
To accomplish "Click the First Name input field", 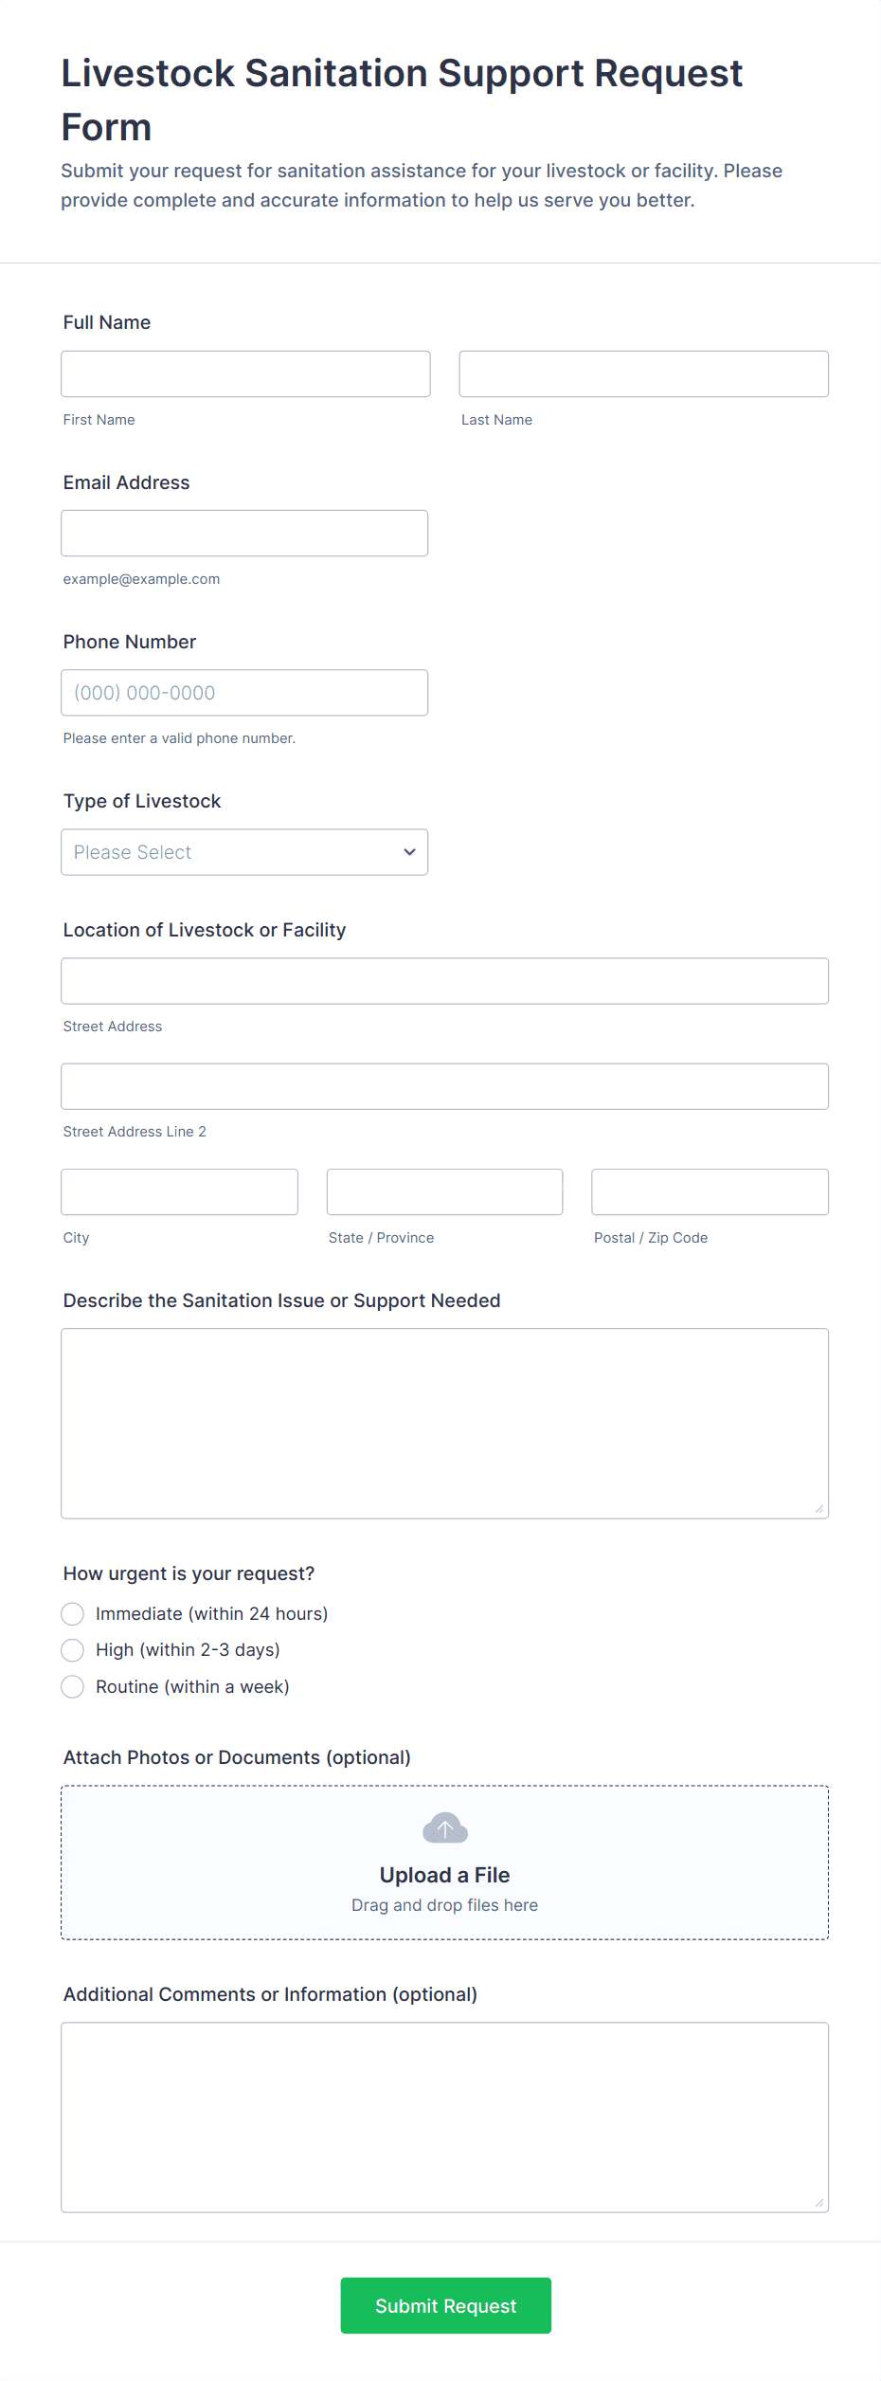I will pyautogui.click(x=245, y=374).
